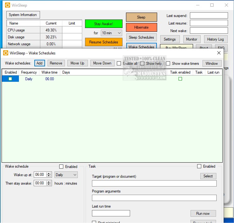
Task: Click the orange Resume Schedules button
Action: [x=104, y=42]
